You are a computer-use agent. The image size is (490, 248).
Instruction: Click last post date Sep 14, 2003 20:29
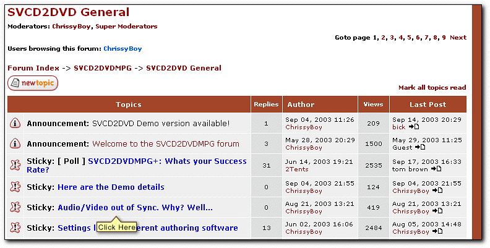[427, 119]
